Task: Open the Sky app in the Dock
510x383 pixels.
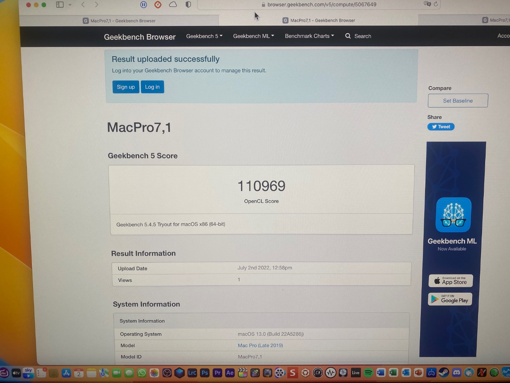Action: coord(29,373)
